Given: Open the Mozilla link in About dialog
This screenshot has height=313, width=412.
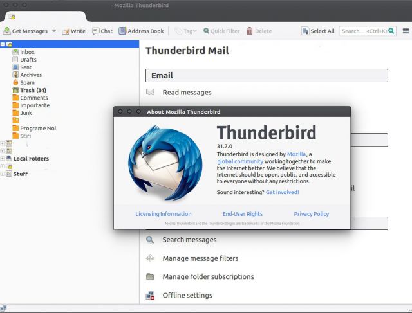Looking at the screenshot, I should [x=296, y=154].
